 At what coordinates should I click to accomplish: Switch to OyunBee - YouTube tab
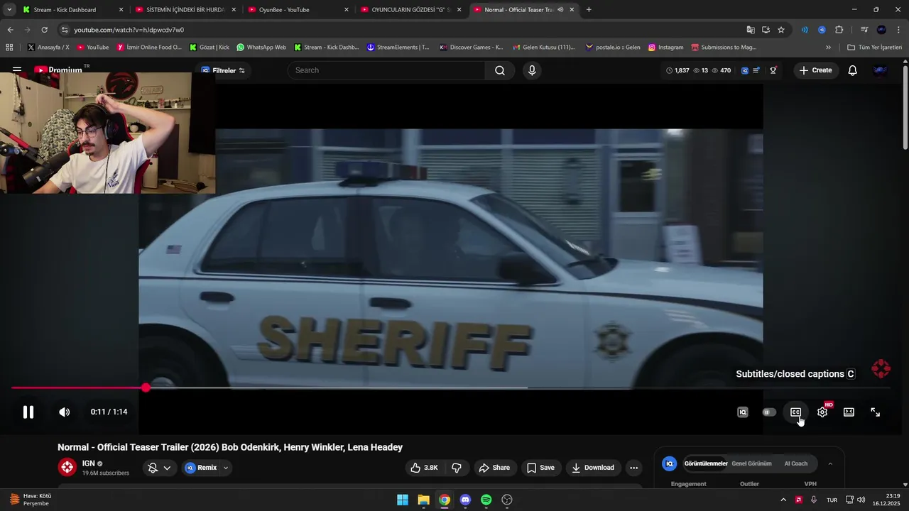(x=298, y=10)
